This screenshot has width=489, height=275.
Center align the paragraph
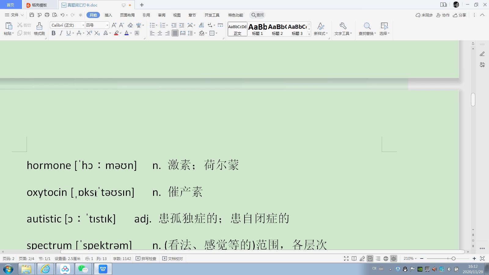(x=160, y=33)
